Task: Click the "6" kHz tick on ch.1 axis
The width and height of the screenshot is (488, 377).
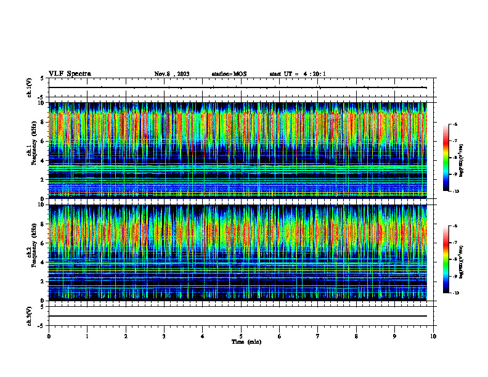Action: pos(43,142)
